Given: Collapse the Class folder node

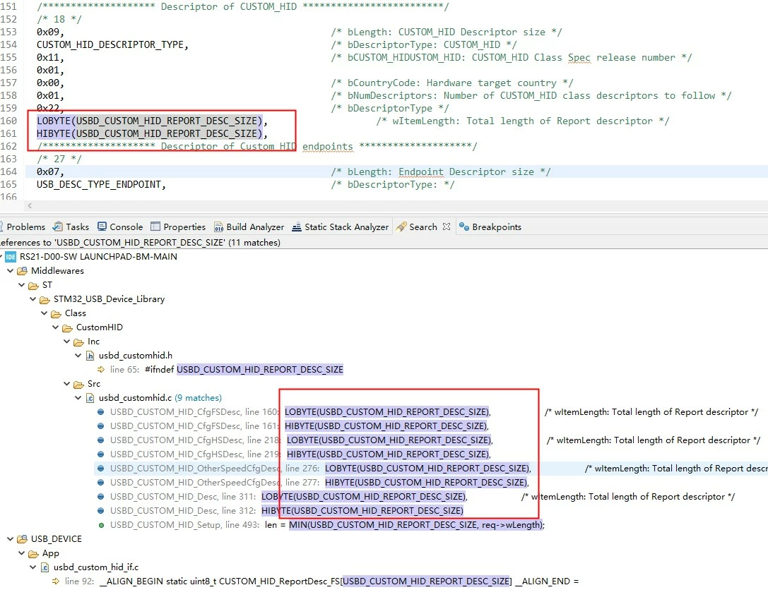Looking at the screenshot, I should pyautogui.click(x=44, y=313).
